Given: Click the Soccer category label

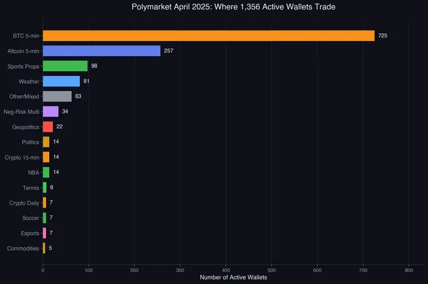Looking at the screenshot, I should coord(31,218).
